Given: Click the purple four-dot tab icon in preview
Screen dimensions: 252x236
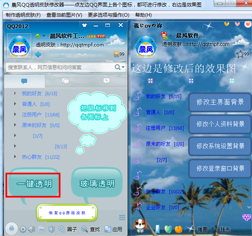Looking at the screenshot, I should click(x=151, y=81).
